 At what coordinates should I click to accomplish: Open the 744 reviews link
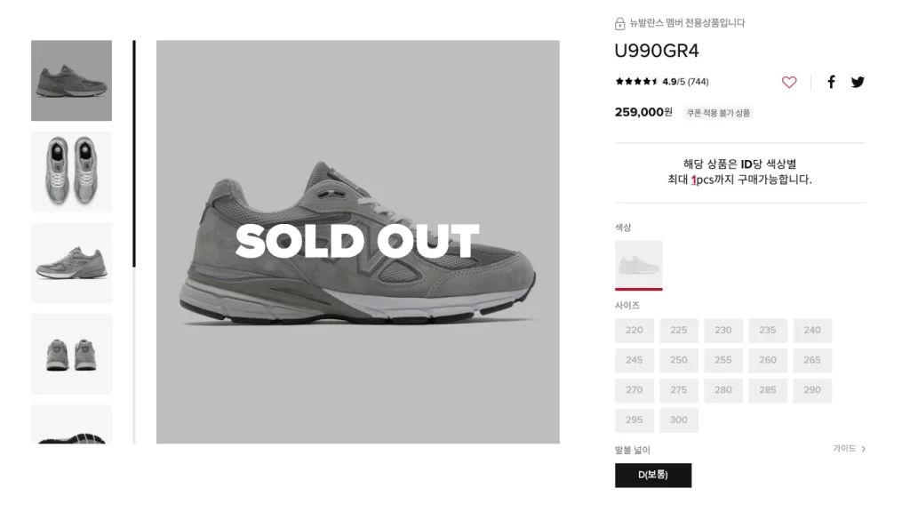(x=698, y=82)
